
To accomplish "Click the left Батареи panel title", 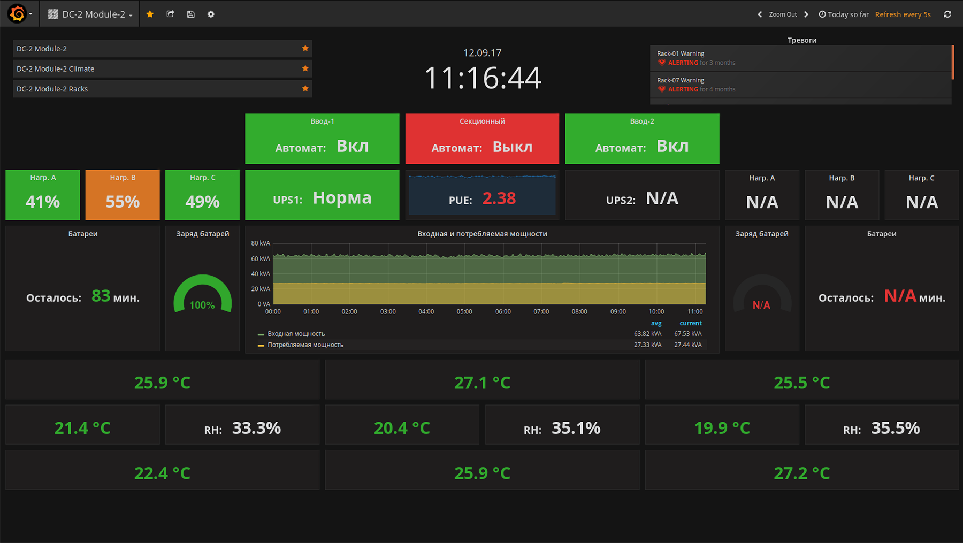I will tap(83, 234).
